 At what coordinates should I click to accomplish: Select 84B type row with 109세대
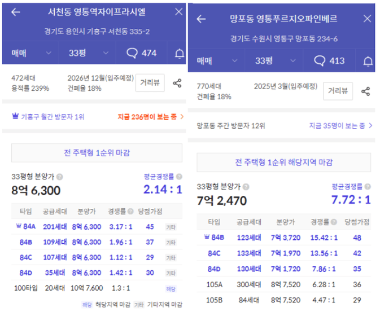point(97,242)
